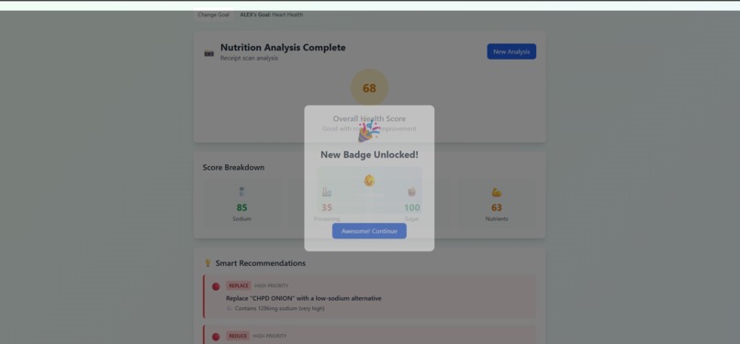740x344 pixels.
Task: Start a New Analysis
Action: pos(511,51)
